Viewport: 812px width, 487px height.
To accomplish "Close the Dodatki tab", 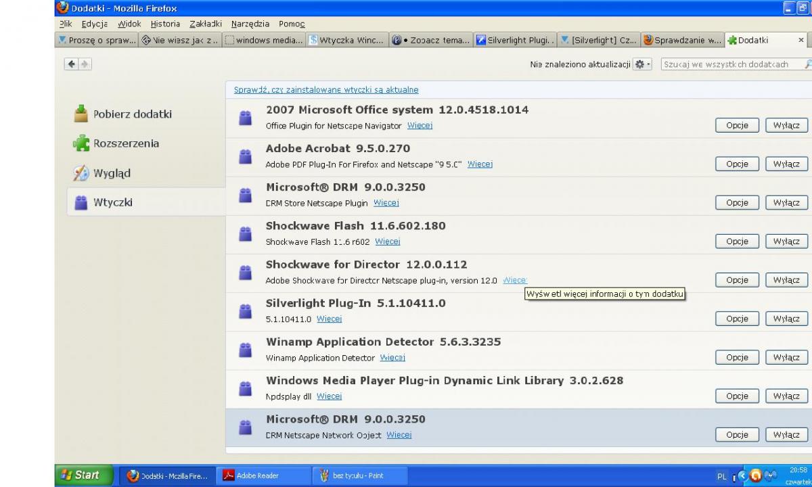I will point(801,40).
